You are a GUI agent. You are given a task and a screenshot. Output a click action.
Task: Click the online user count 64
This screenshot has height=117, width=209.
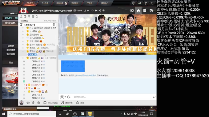pos(87,10)
